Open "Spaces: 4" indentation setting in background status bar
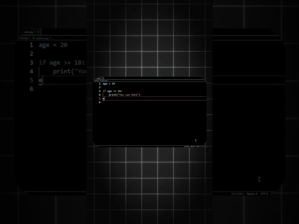The height and width of the screenshot is (224, 299). point(252,194)
